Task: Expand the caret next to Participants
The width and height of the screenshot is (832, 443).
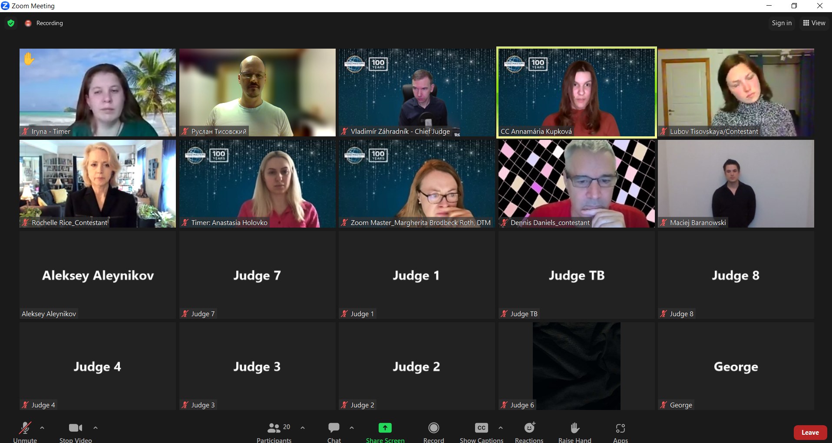Action: pos(303,428)
